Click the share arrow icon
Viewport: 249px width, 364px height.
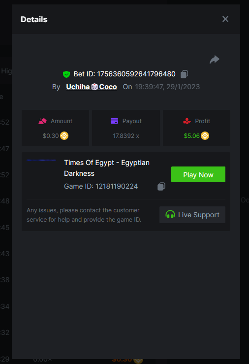coord(215,60)
